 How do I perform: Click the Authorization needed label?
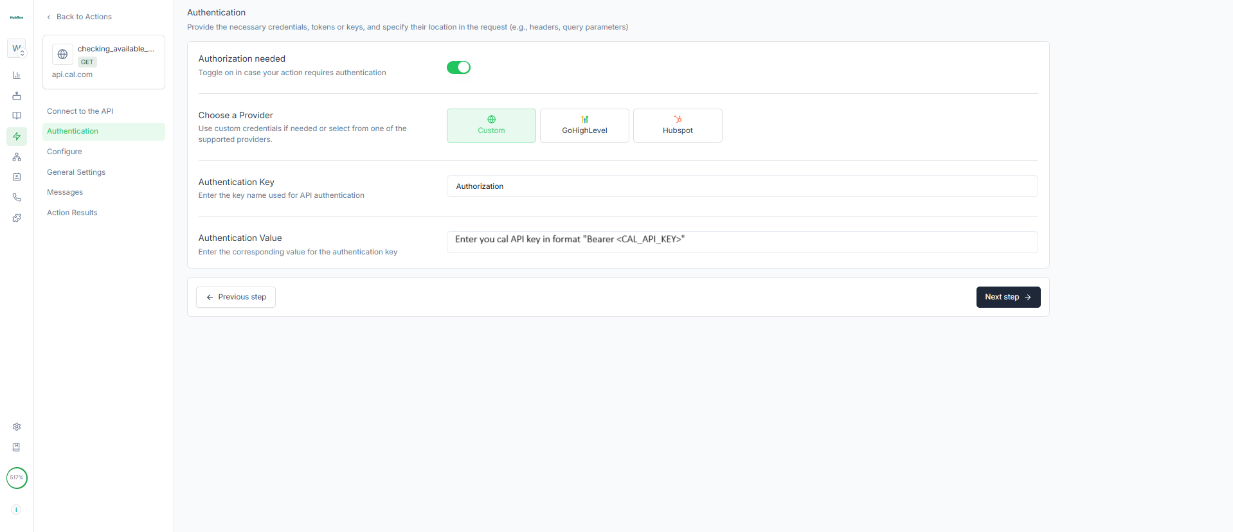(x=242, y=58)
